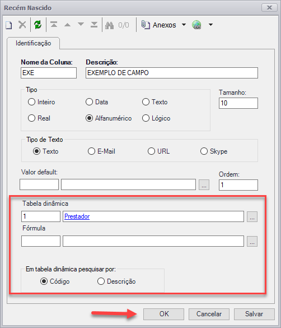
Task: Select Texto in Tipo de Texto group
Action: click(x=36, y=151)
